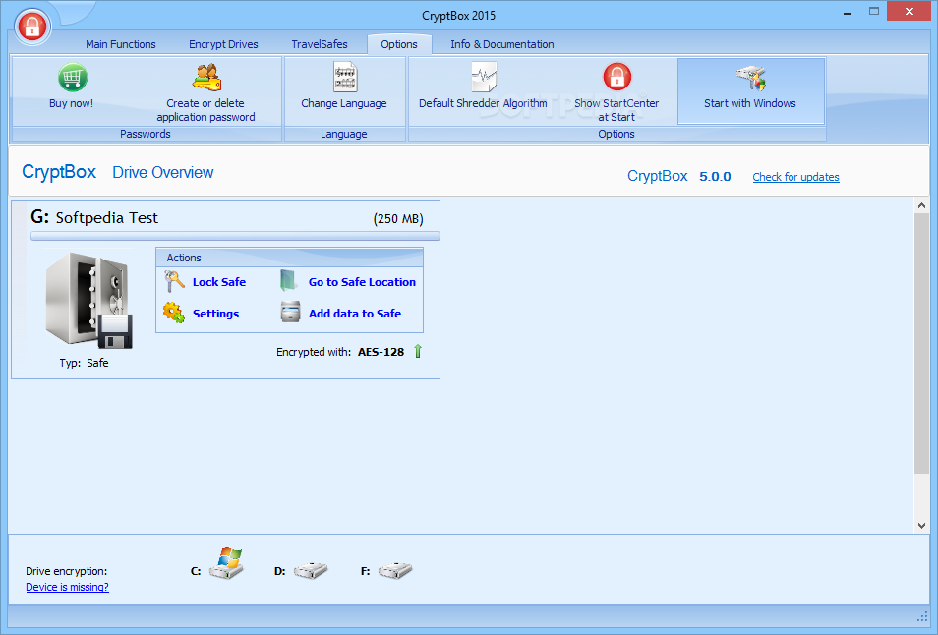Click the G: drive usage bar
Image resolution: width=938 pixels, height=635 pixels.
point(235,236)
